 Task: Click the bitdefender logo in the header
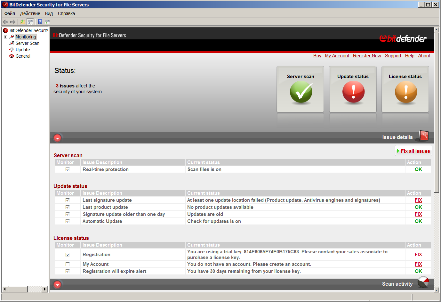coord(403,39)
